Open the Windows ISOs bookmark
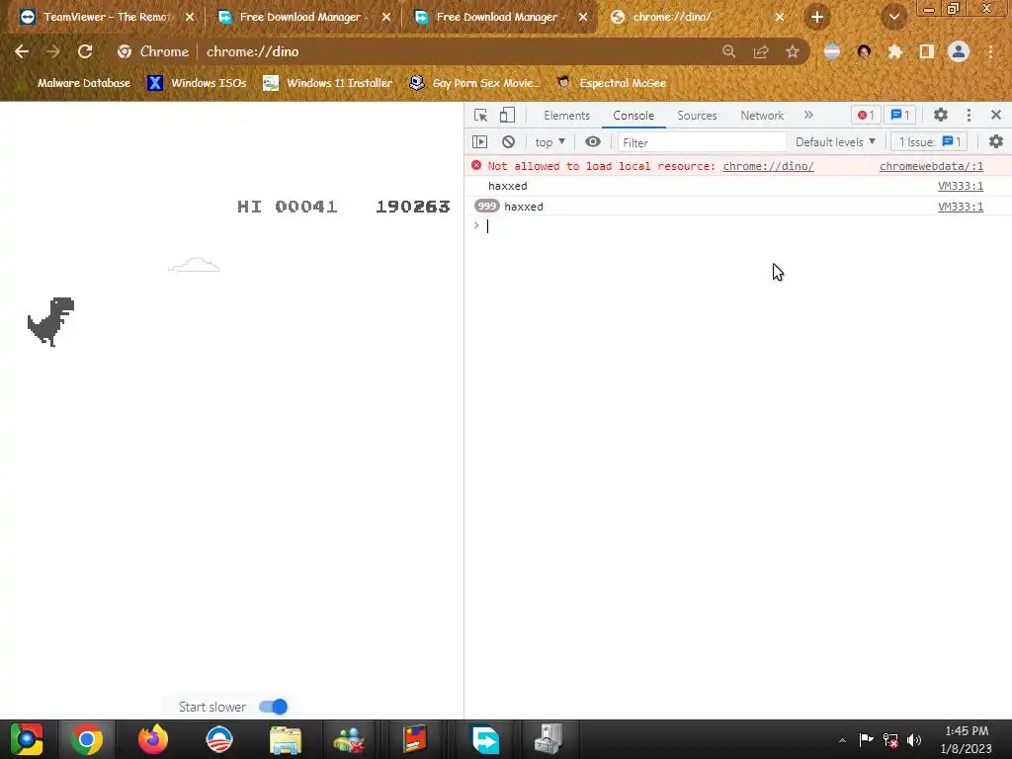Viewport: 1012px width, 759px height. (x=197, y=83)
